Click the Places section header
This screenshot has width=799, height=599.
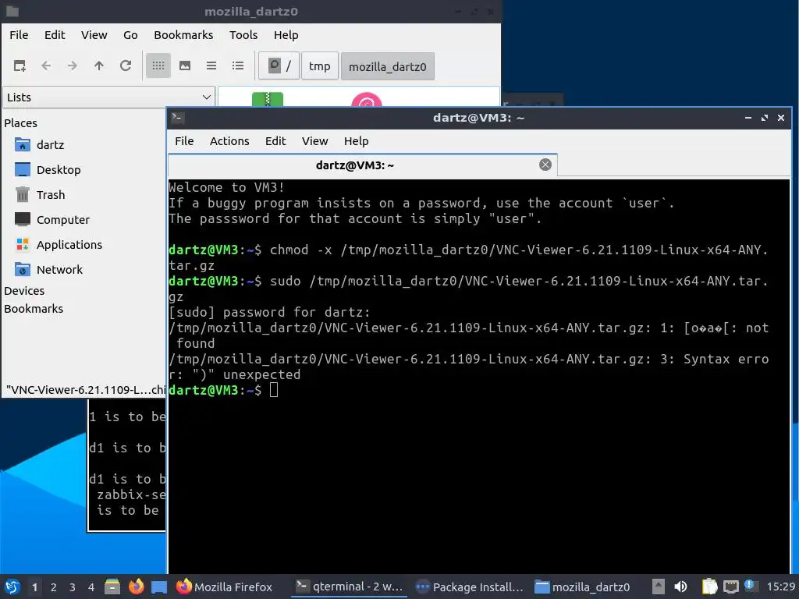click(x=20, y=123)
